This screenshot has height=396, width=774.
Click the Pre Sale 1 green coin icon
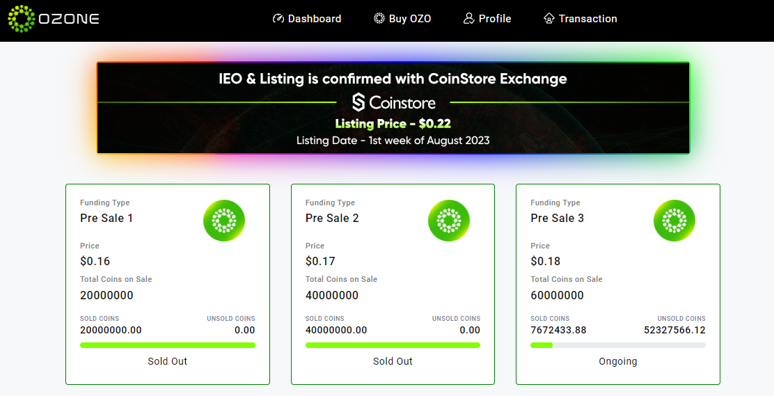[x=224, y=221]
